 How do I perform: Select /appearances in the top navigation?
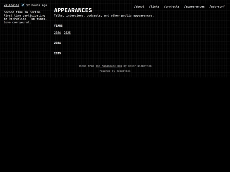(194, 6)
